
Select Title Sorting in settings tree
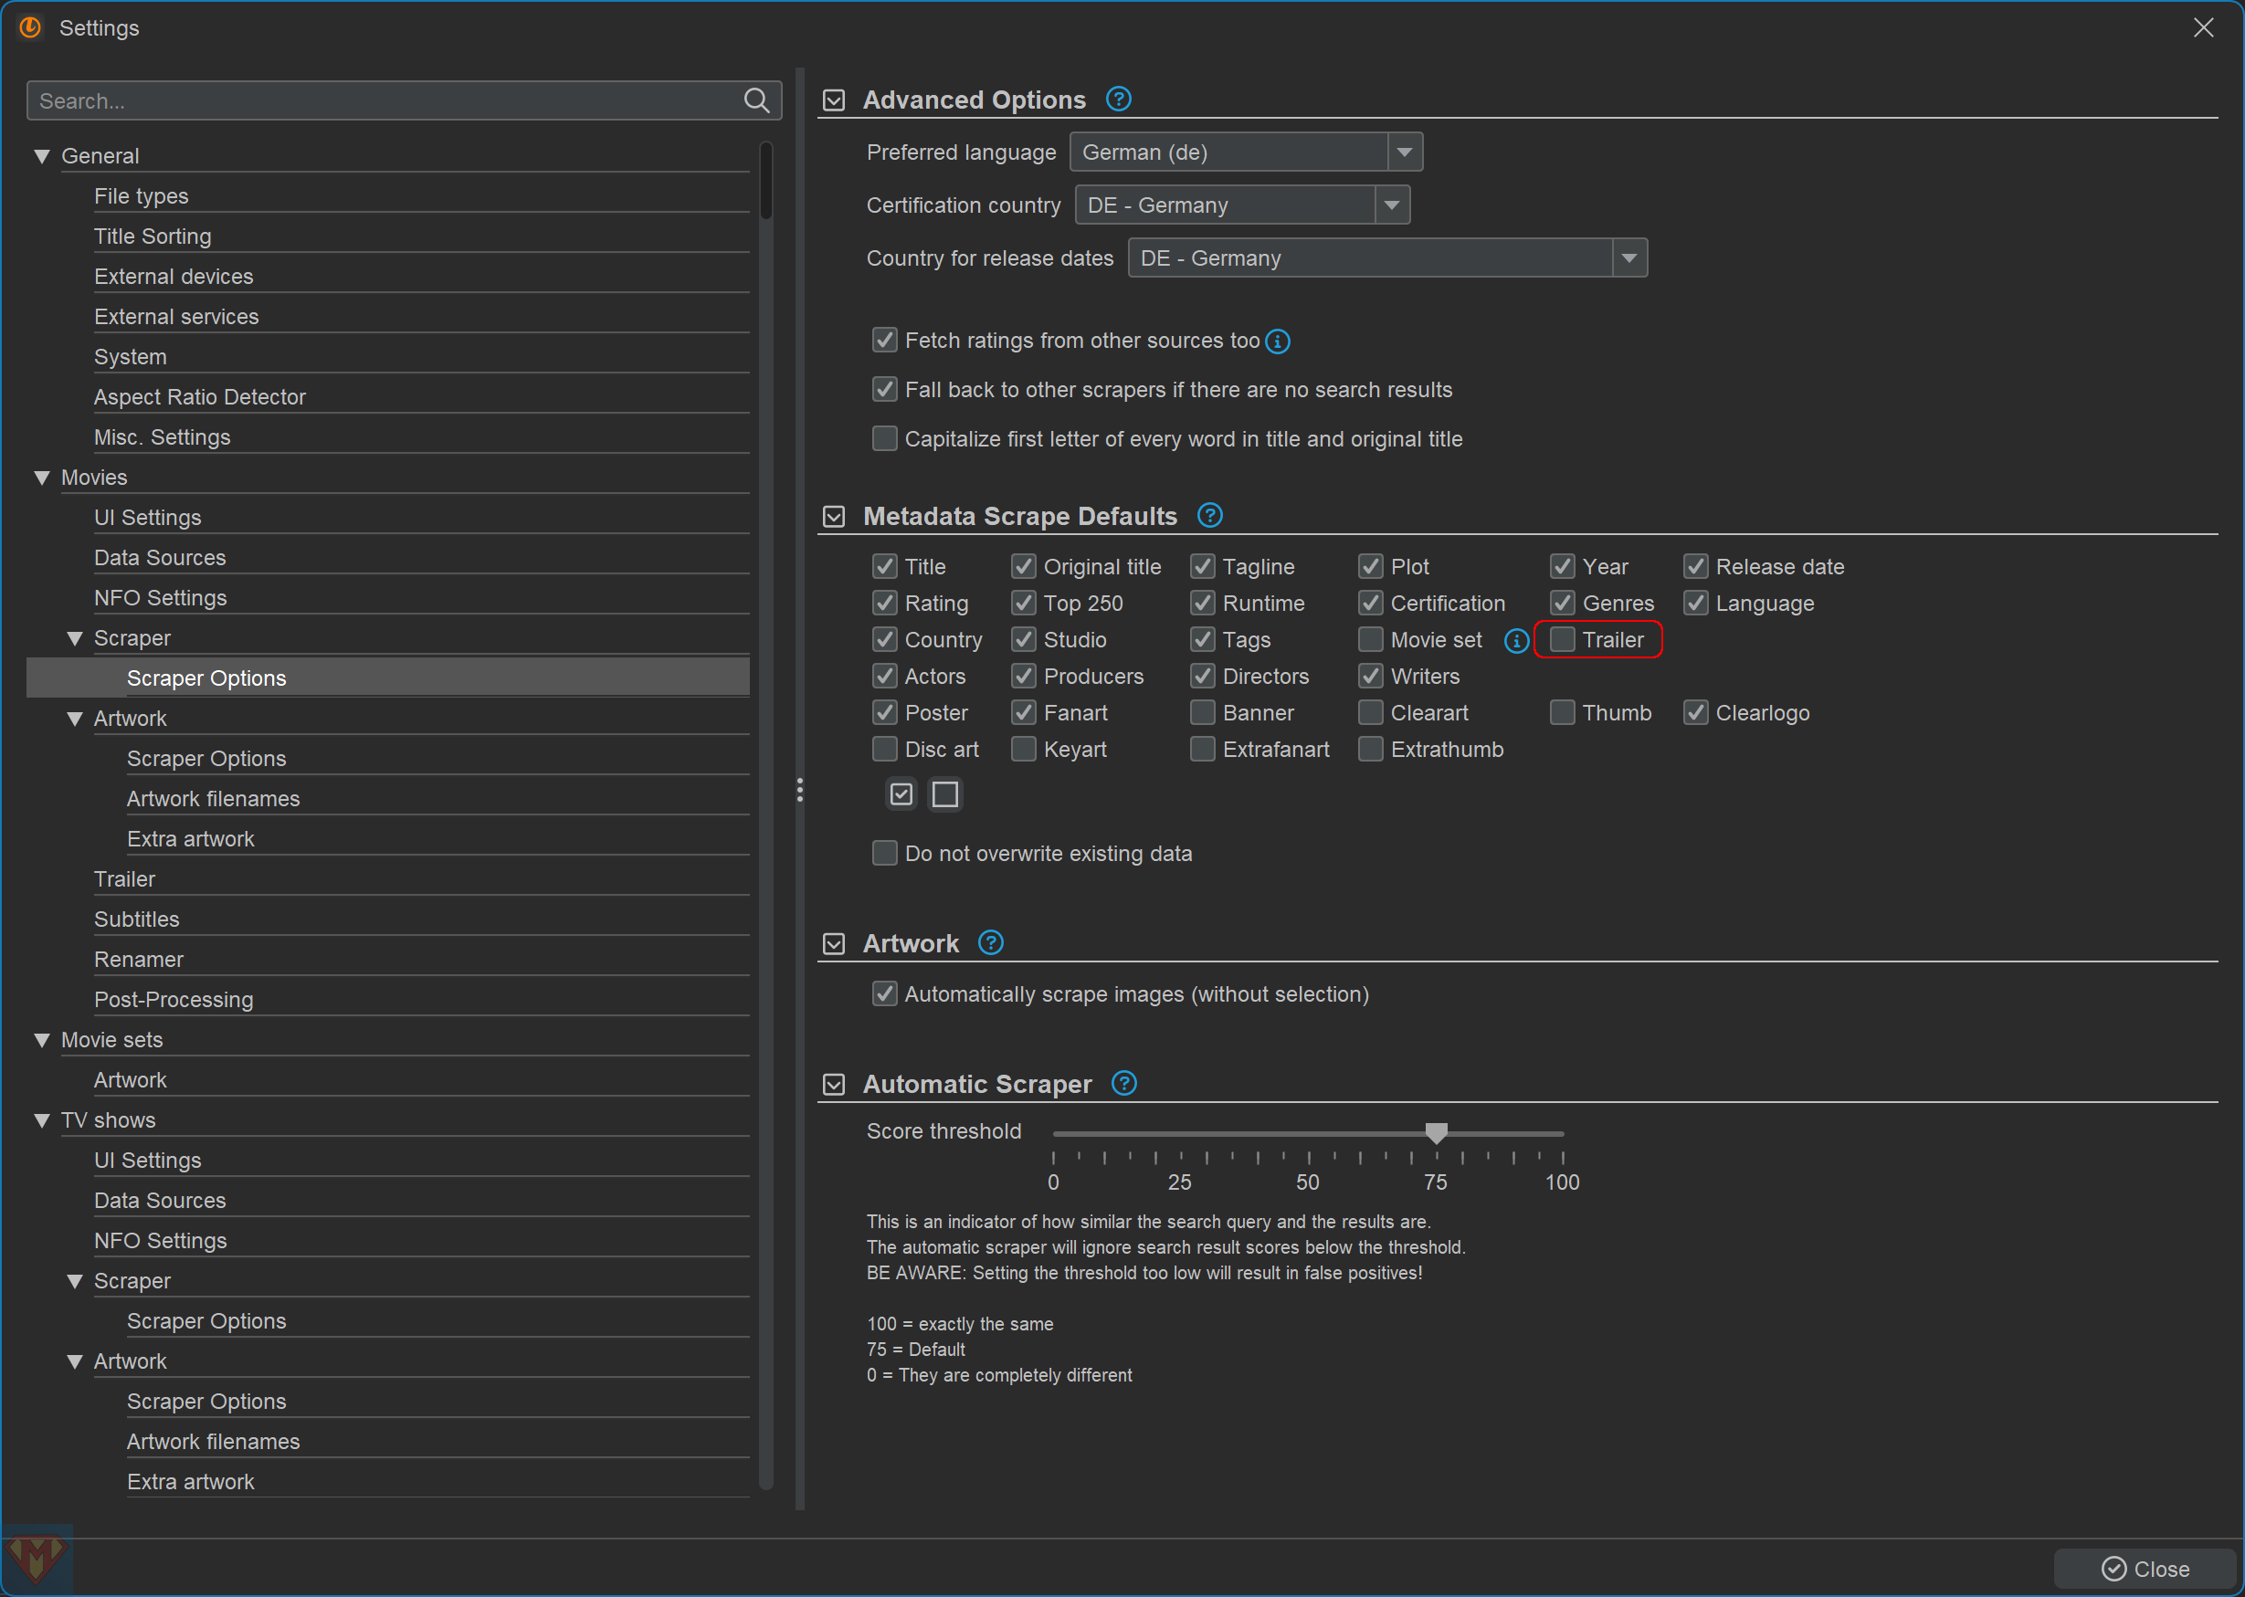[153, 236]
